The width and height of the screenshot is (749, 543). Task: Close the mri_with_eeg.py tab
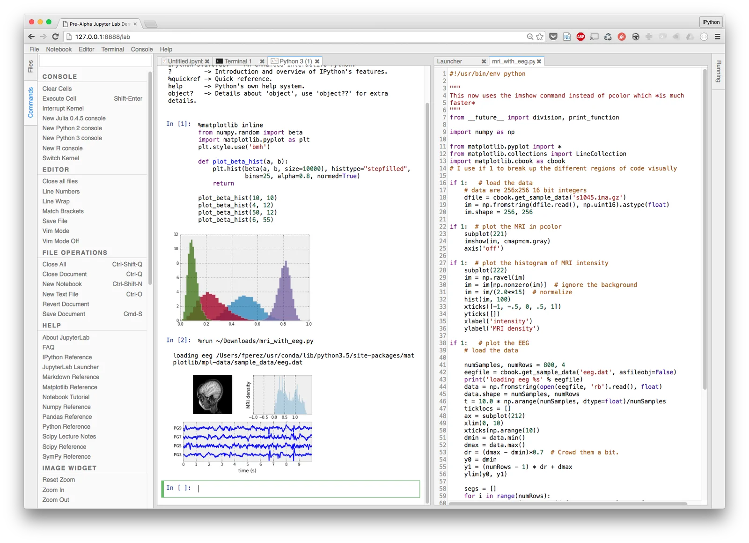pyautogui.click(x=539, y=61)
